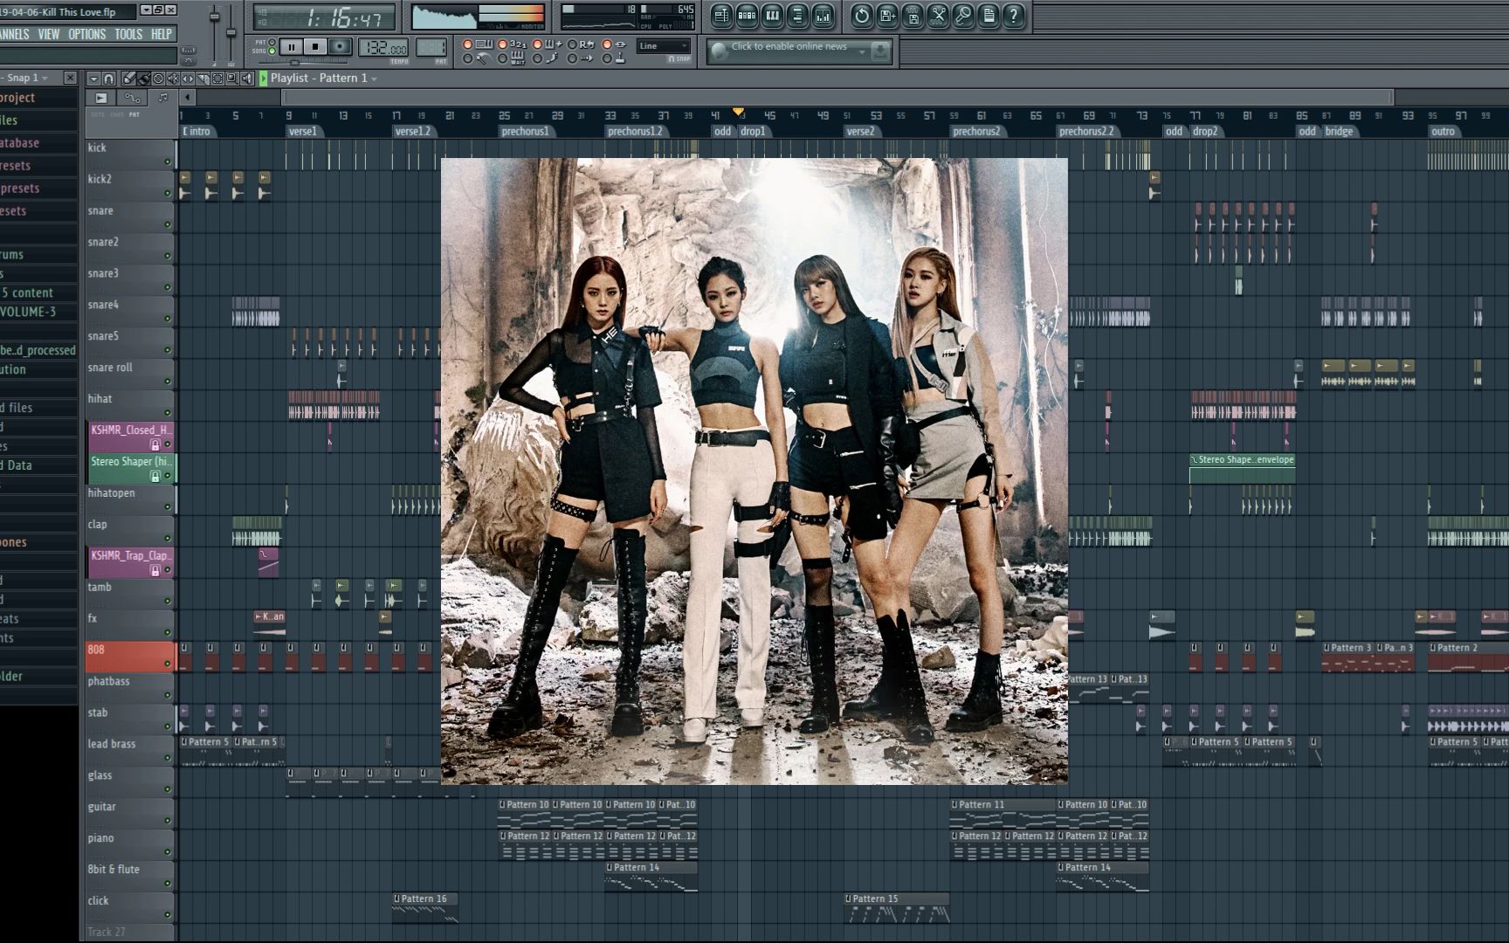Switch to Song mode (SONG)
The height and width of the screenshot is (943, 1509).
pos(272,52)
